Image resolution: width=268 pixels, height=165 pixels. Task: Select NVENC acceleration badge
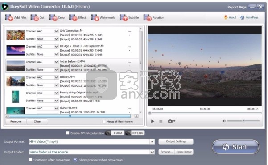[x=135, y=133]
